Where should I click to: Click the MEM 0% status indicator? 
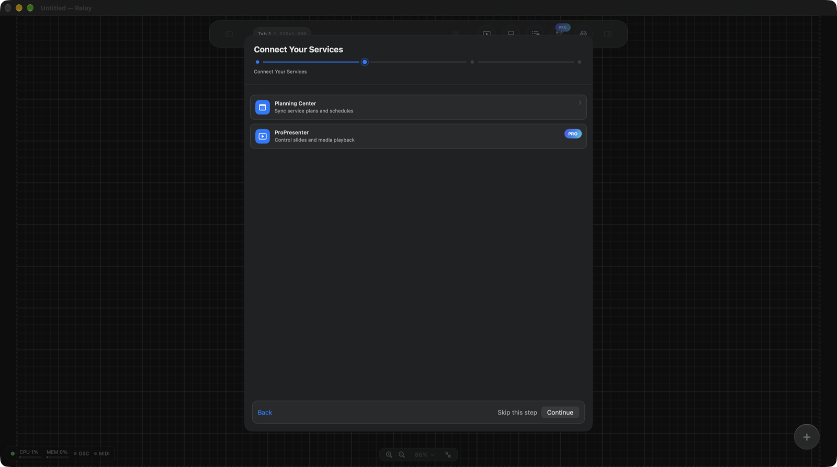(57, 453)
